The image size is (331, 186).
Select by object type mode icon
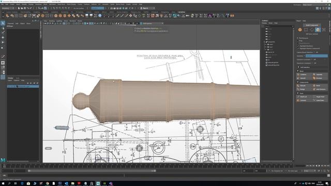point(42,8)
